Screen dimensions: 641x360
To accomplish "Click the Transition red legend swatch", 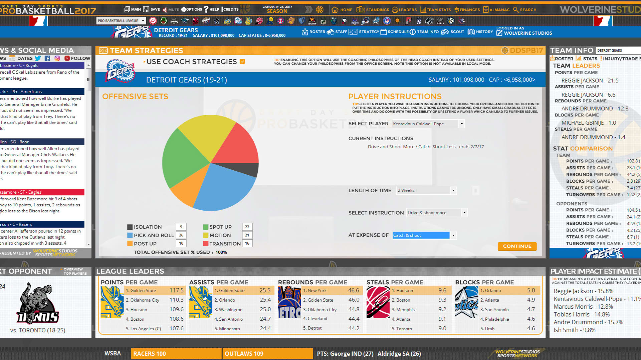I will (206, 244).
